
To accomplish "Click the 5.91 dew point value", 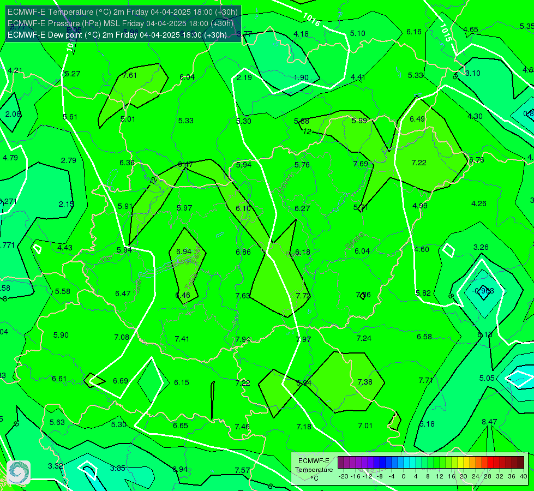I will pos(125,206).
